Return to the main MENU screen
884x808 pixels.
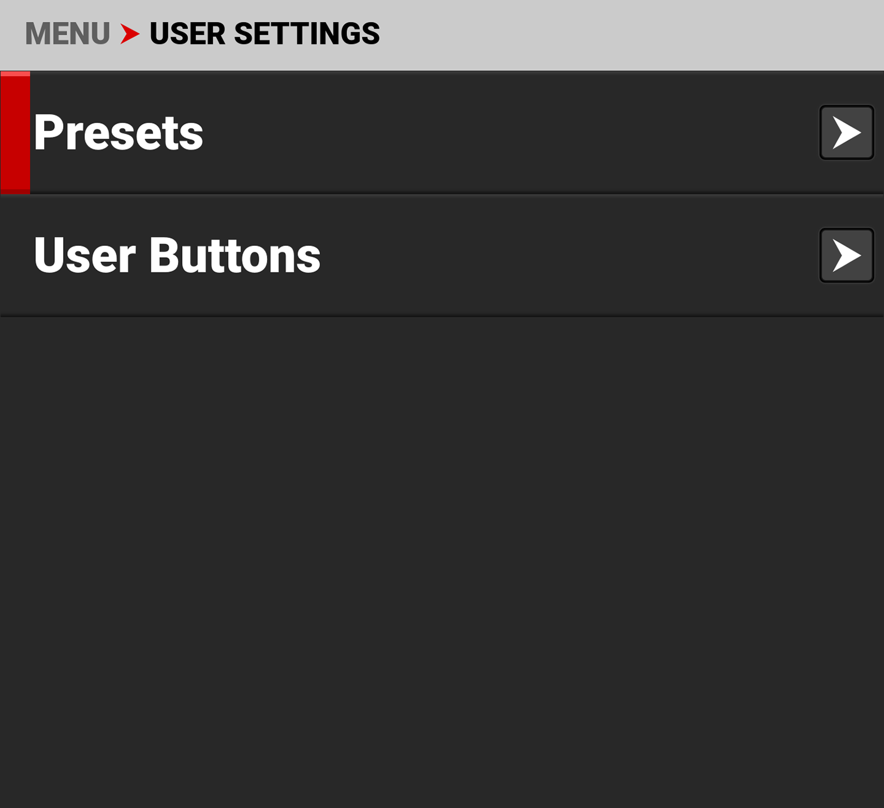point(67,34)
